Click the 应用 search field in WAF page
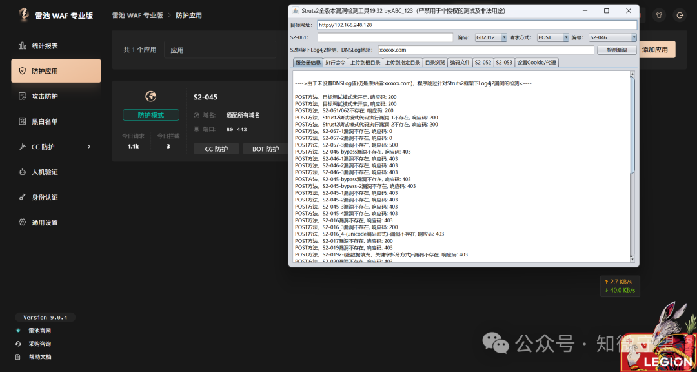This screenshot has width=697, height=372. click(x=220, y=50)
